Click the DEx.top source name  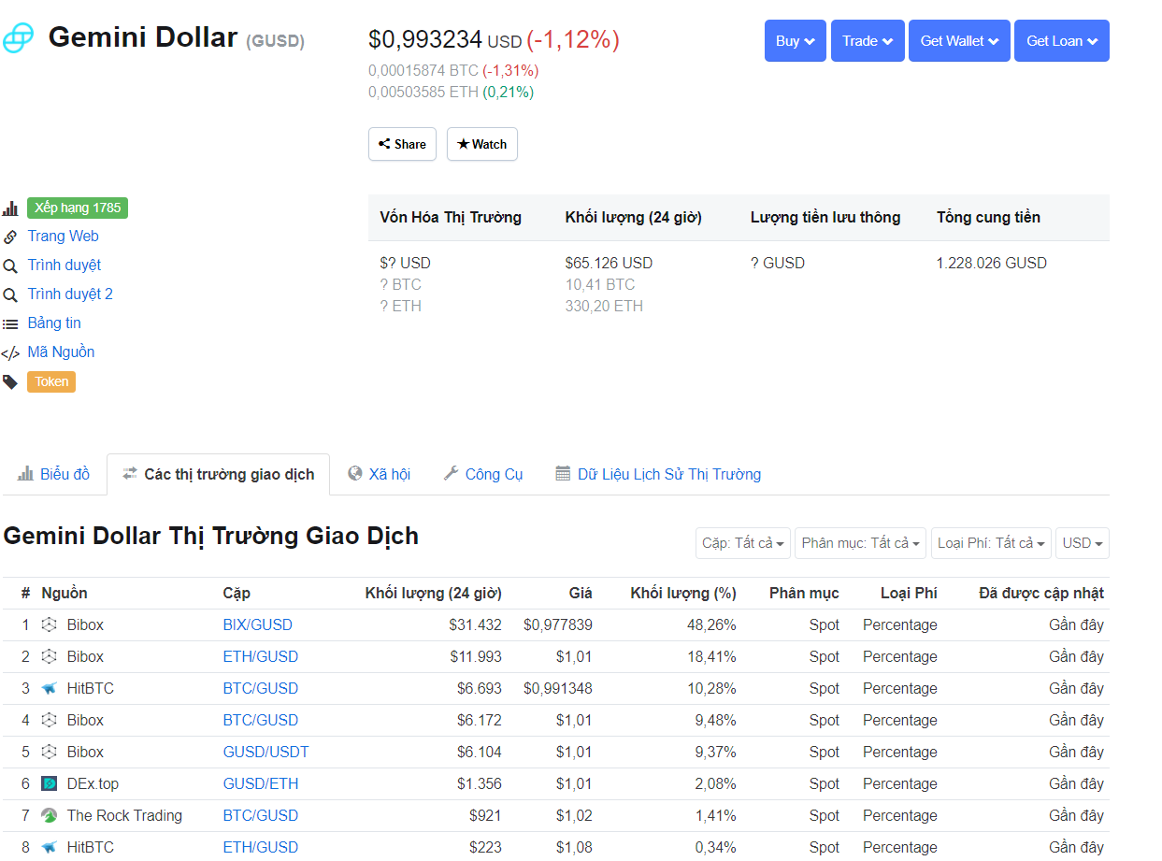coord(93,783)
